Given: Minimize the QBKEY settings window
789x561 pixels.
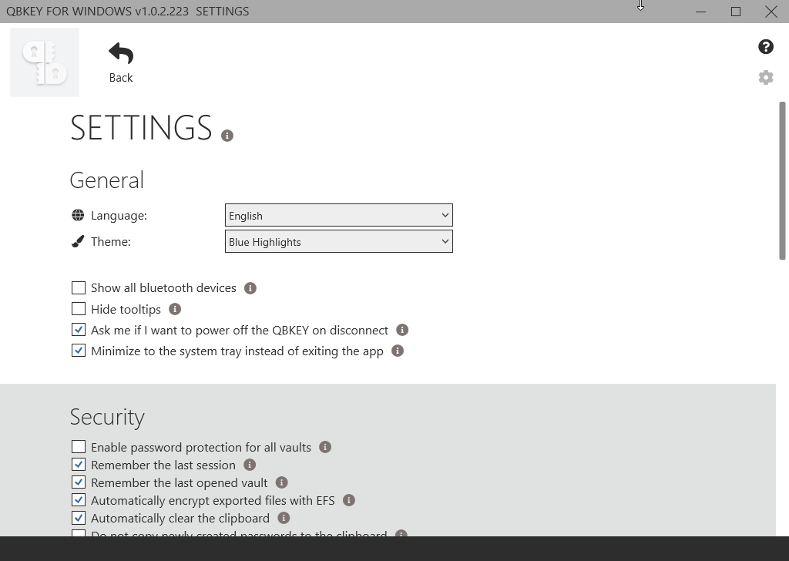Looking at the screenshot, I should (700, 11).
